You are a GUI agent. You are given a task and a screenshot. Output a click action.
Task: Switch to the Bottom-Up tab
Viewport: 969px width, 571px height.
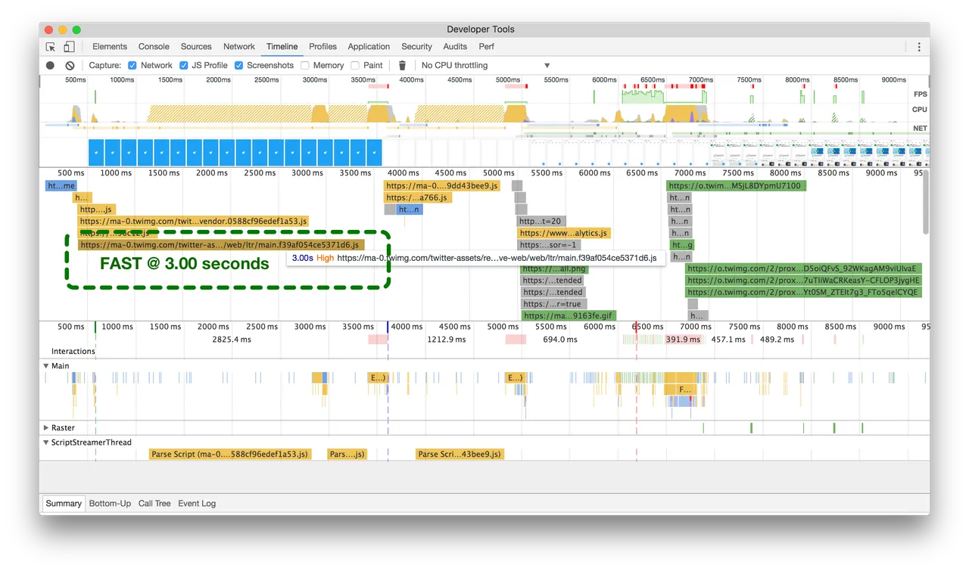(110, 503)
